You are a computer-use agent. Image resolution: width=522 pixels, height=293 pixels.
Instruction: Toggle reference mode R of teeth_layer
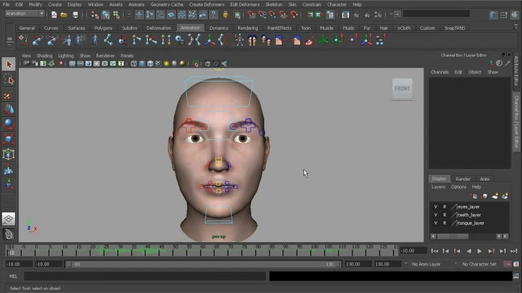[444, 215]
